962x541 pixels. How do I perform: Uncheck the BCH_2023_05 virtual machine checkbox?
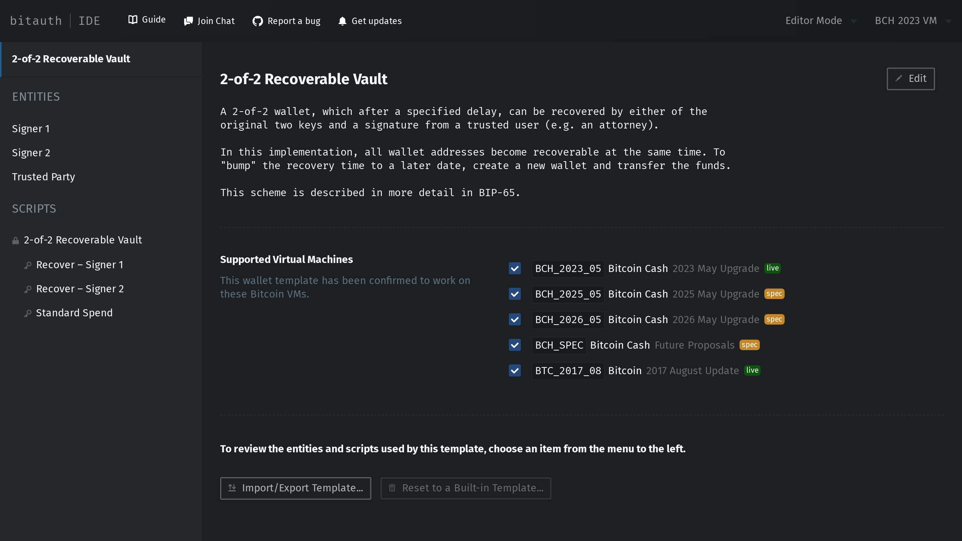[x=514, y=269]
